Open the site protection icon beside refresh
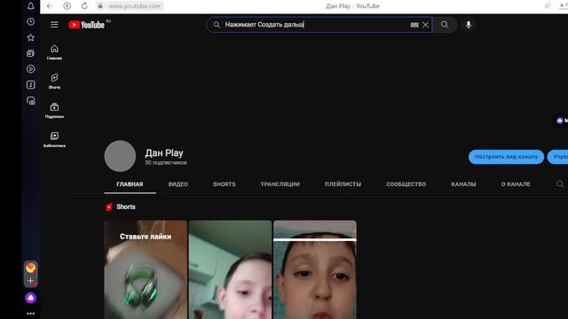568x319 pixels. point(67,6)
